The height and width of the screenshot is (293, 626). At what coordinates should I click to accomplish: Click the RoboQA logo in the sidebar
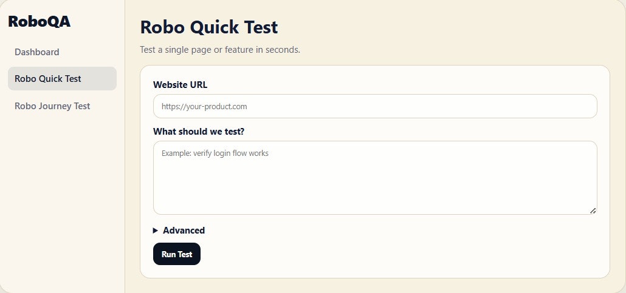pos(39,22)
